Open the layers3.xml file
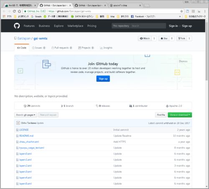Image resolution: width=209 pixels, height=189 pixels. (x=25, y=172)
